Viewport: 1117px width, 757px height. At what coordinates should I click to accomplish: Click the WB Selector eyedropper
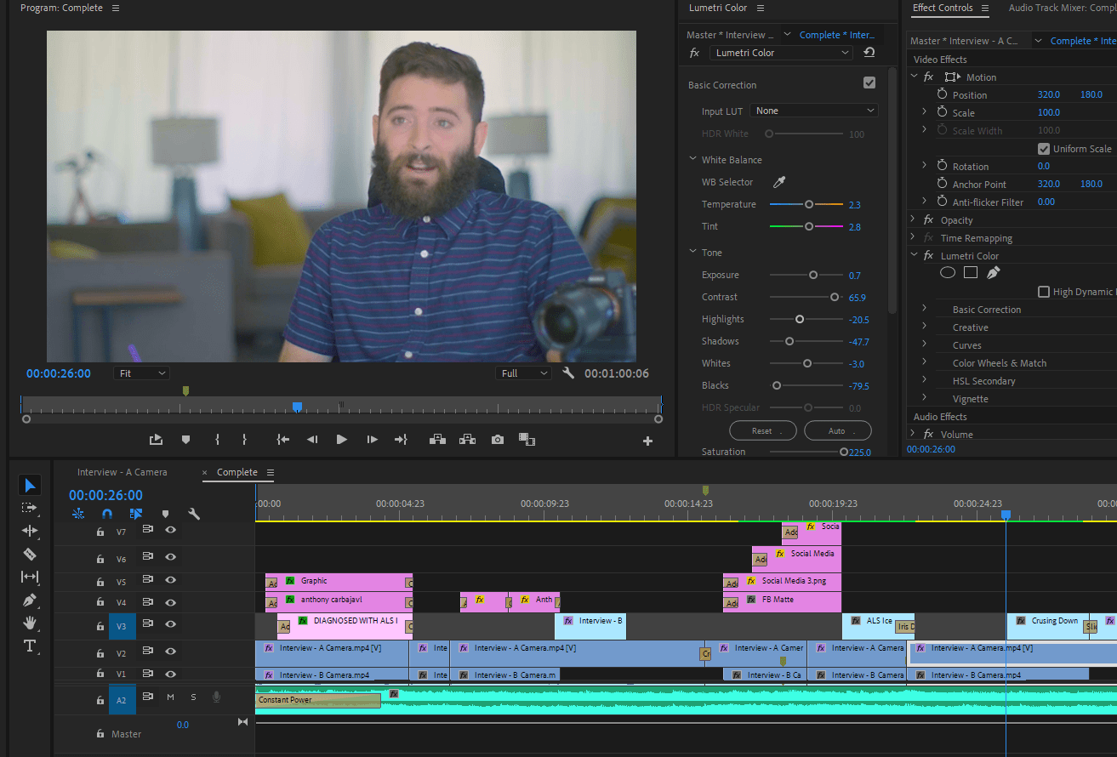778,182
